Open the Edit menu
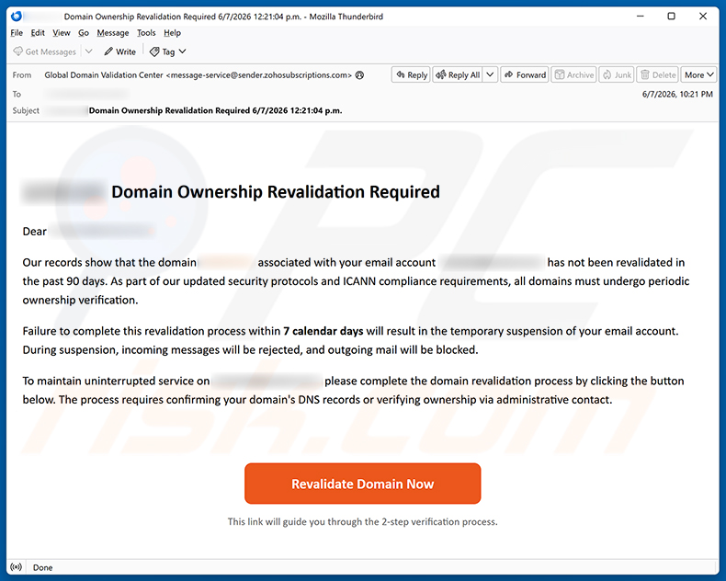 click(38, 33)
